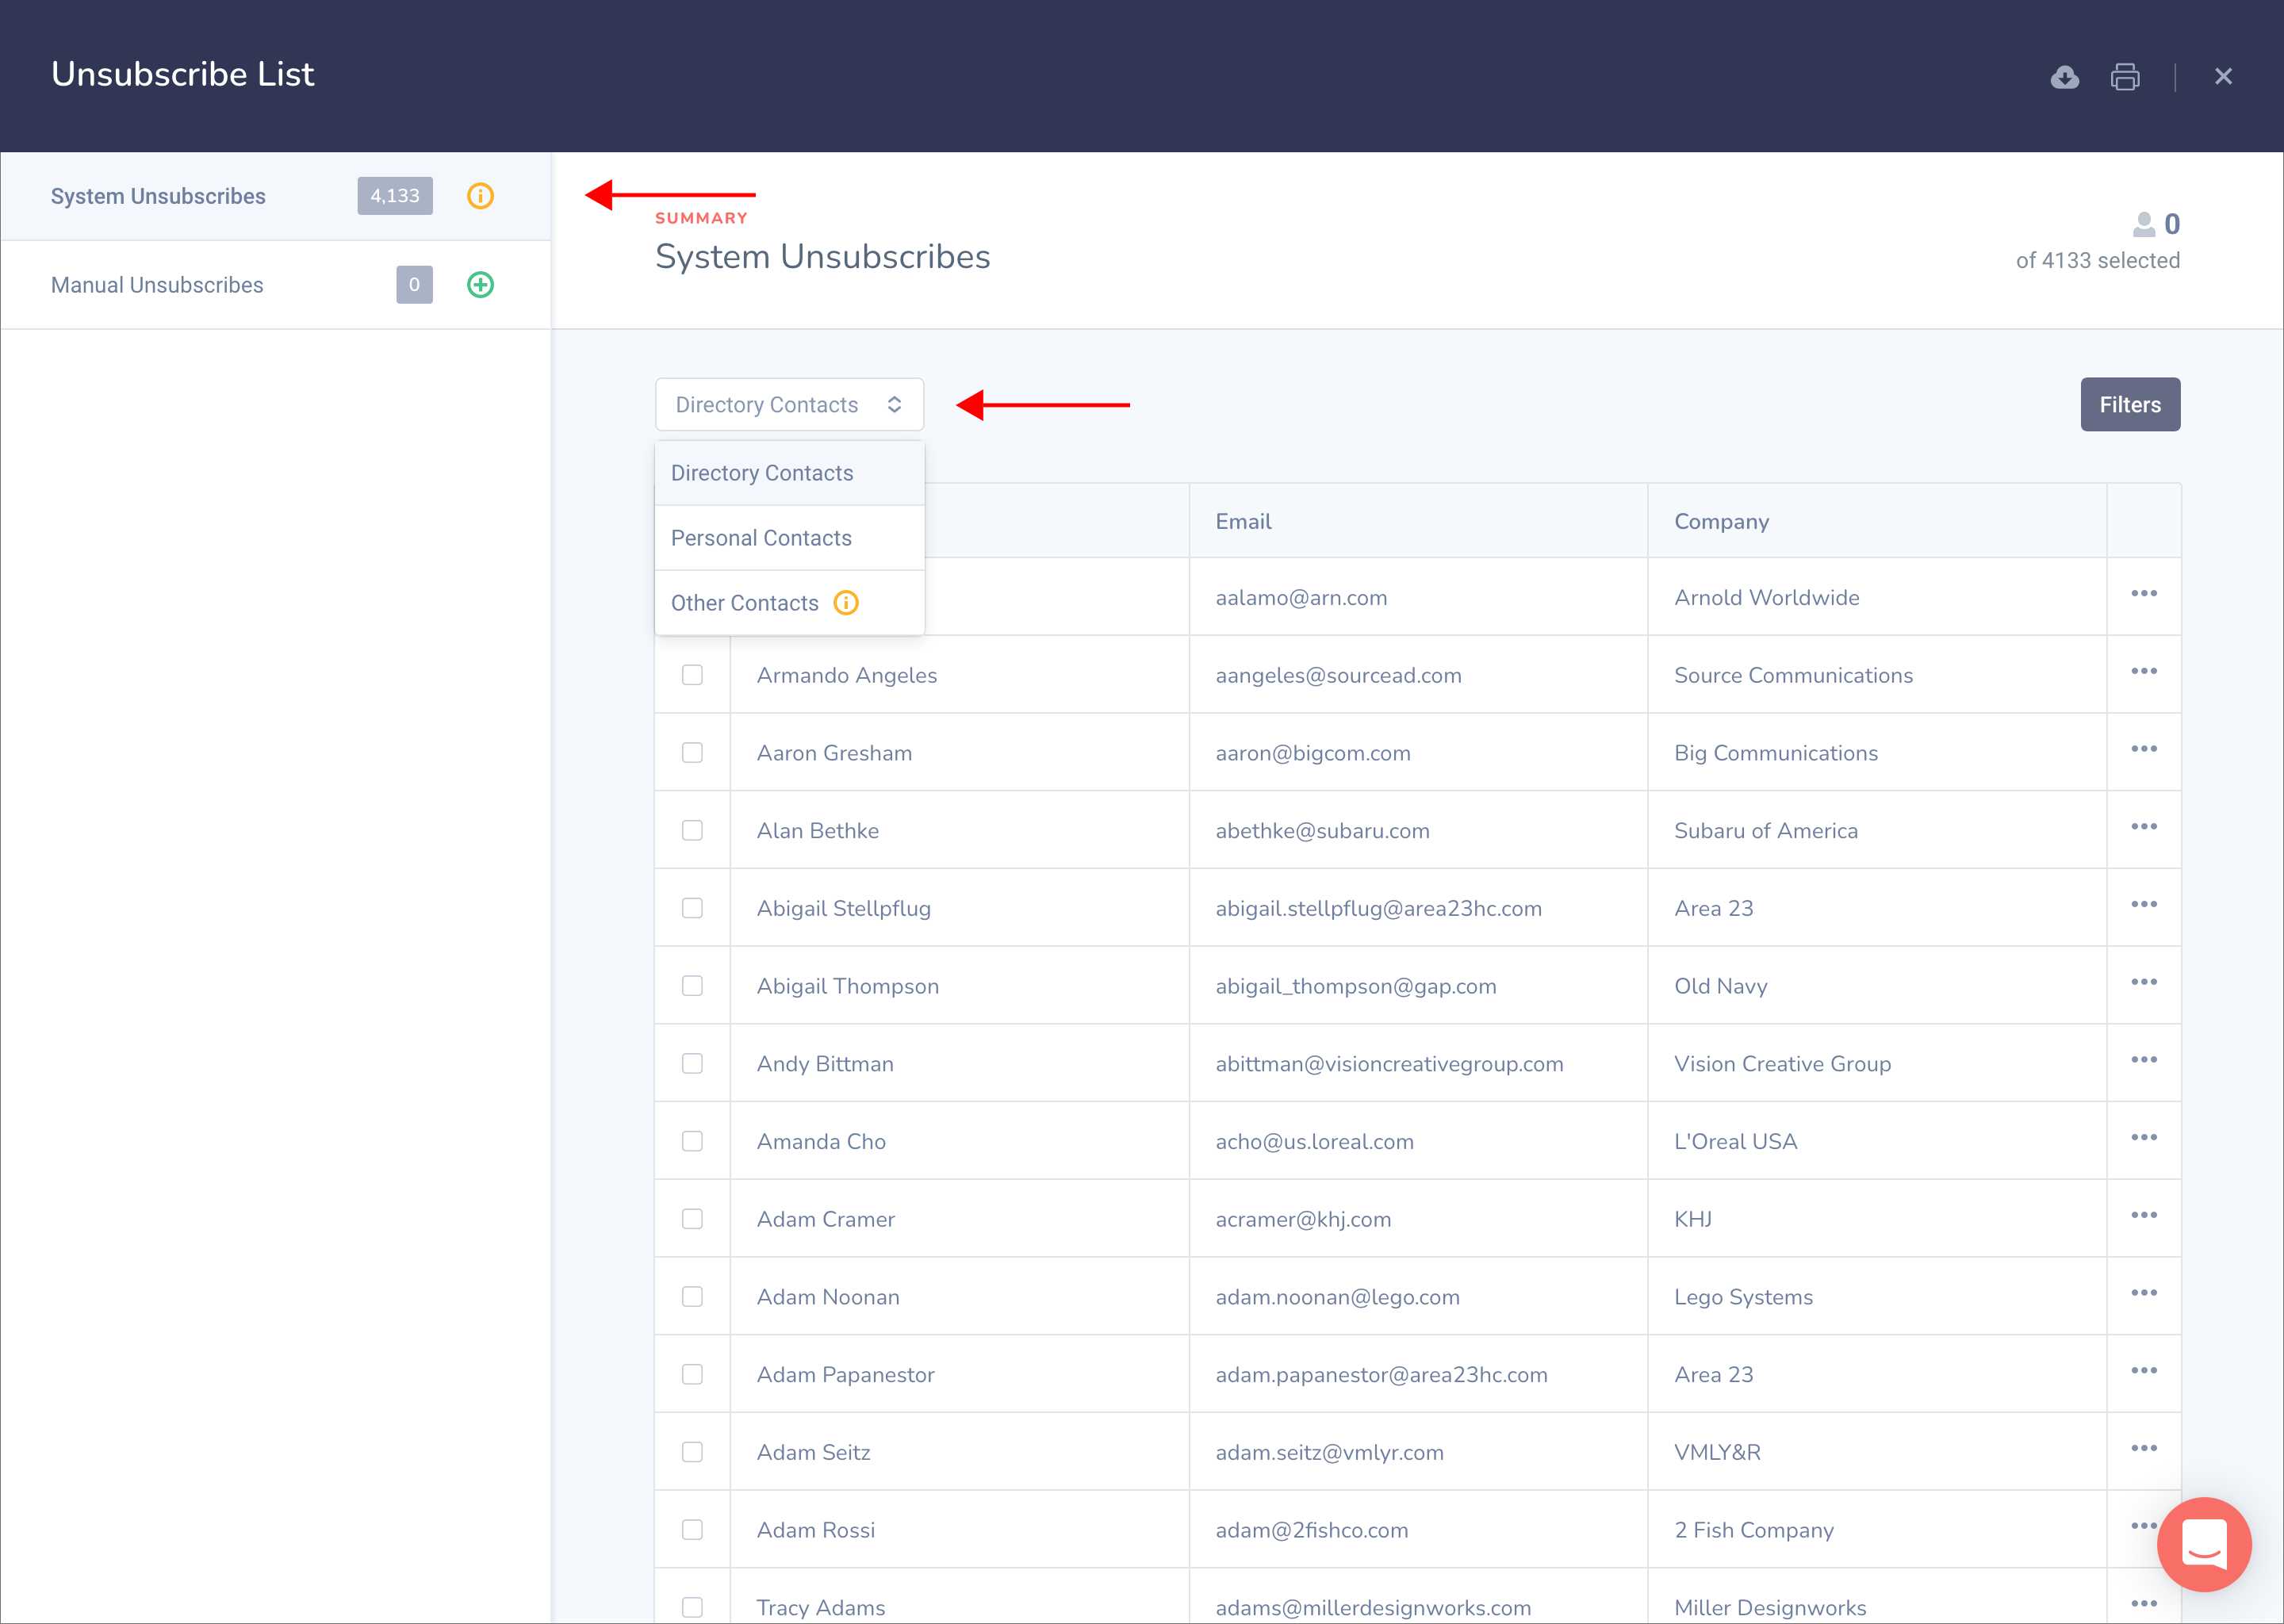Open more options for Amanda Cho row
The image size is (2284, 1624).
[2144, 1138]
